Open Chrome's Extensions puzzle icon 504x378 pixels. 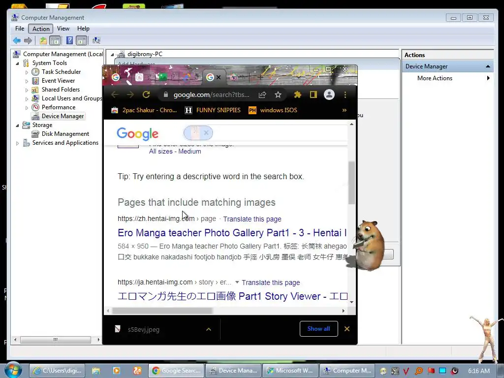(298, 94)
